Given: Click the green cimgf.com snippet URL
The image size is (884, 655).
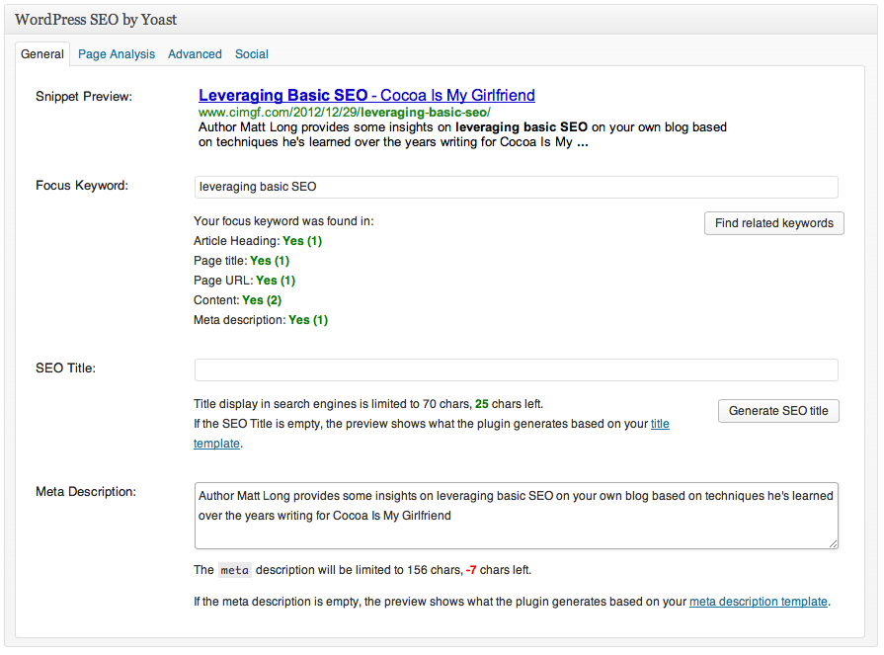Looking at the screenshot, I should (344, 113).
